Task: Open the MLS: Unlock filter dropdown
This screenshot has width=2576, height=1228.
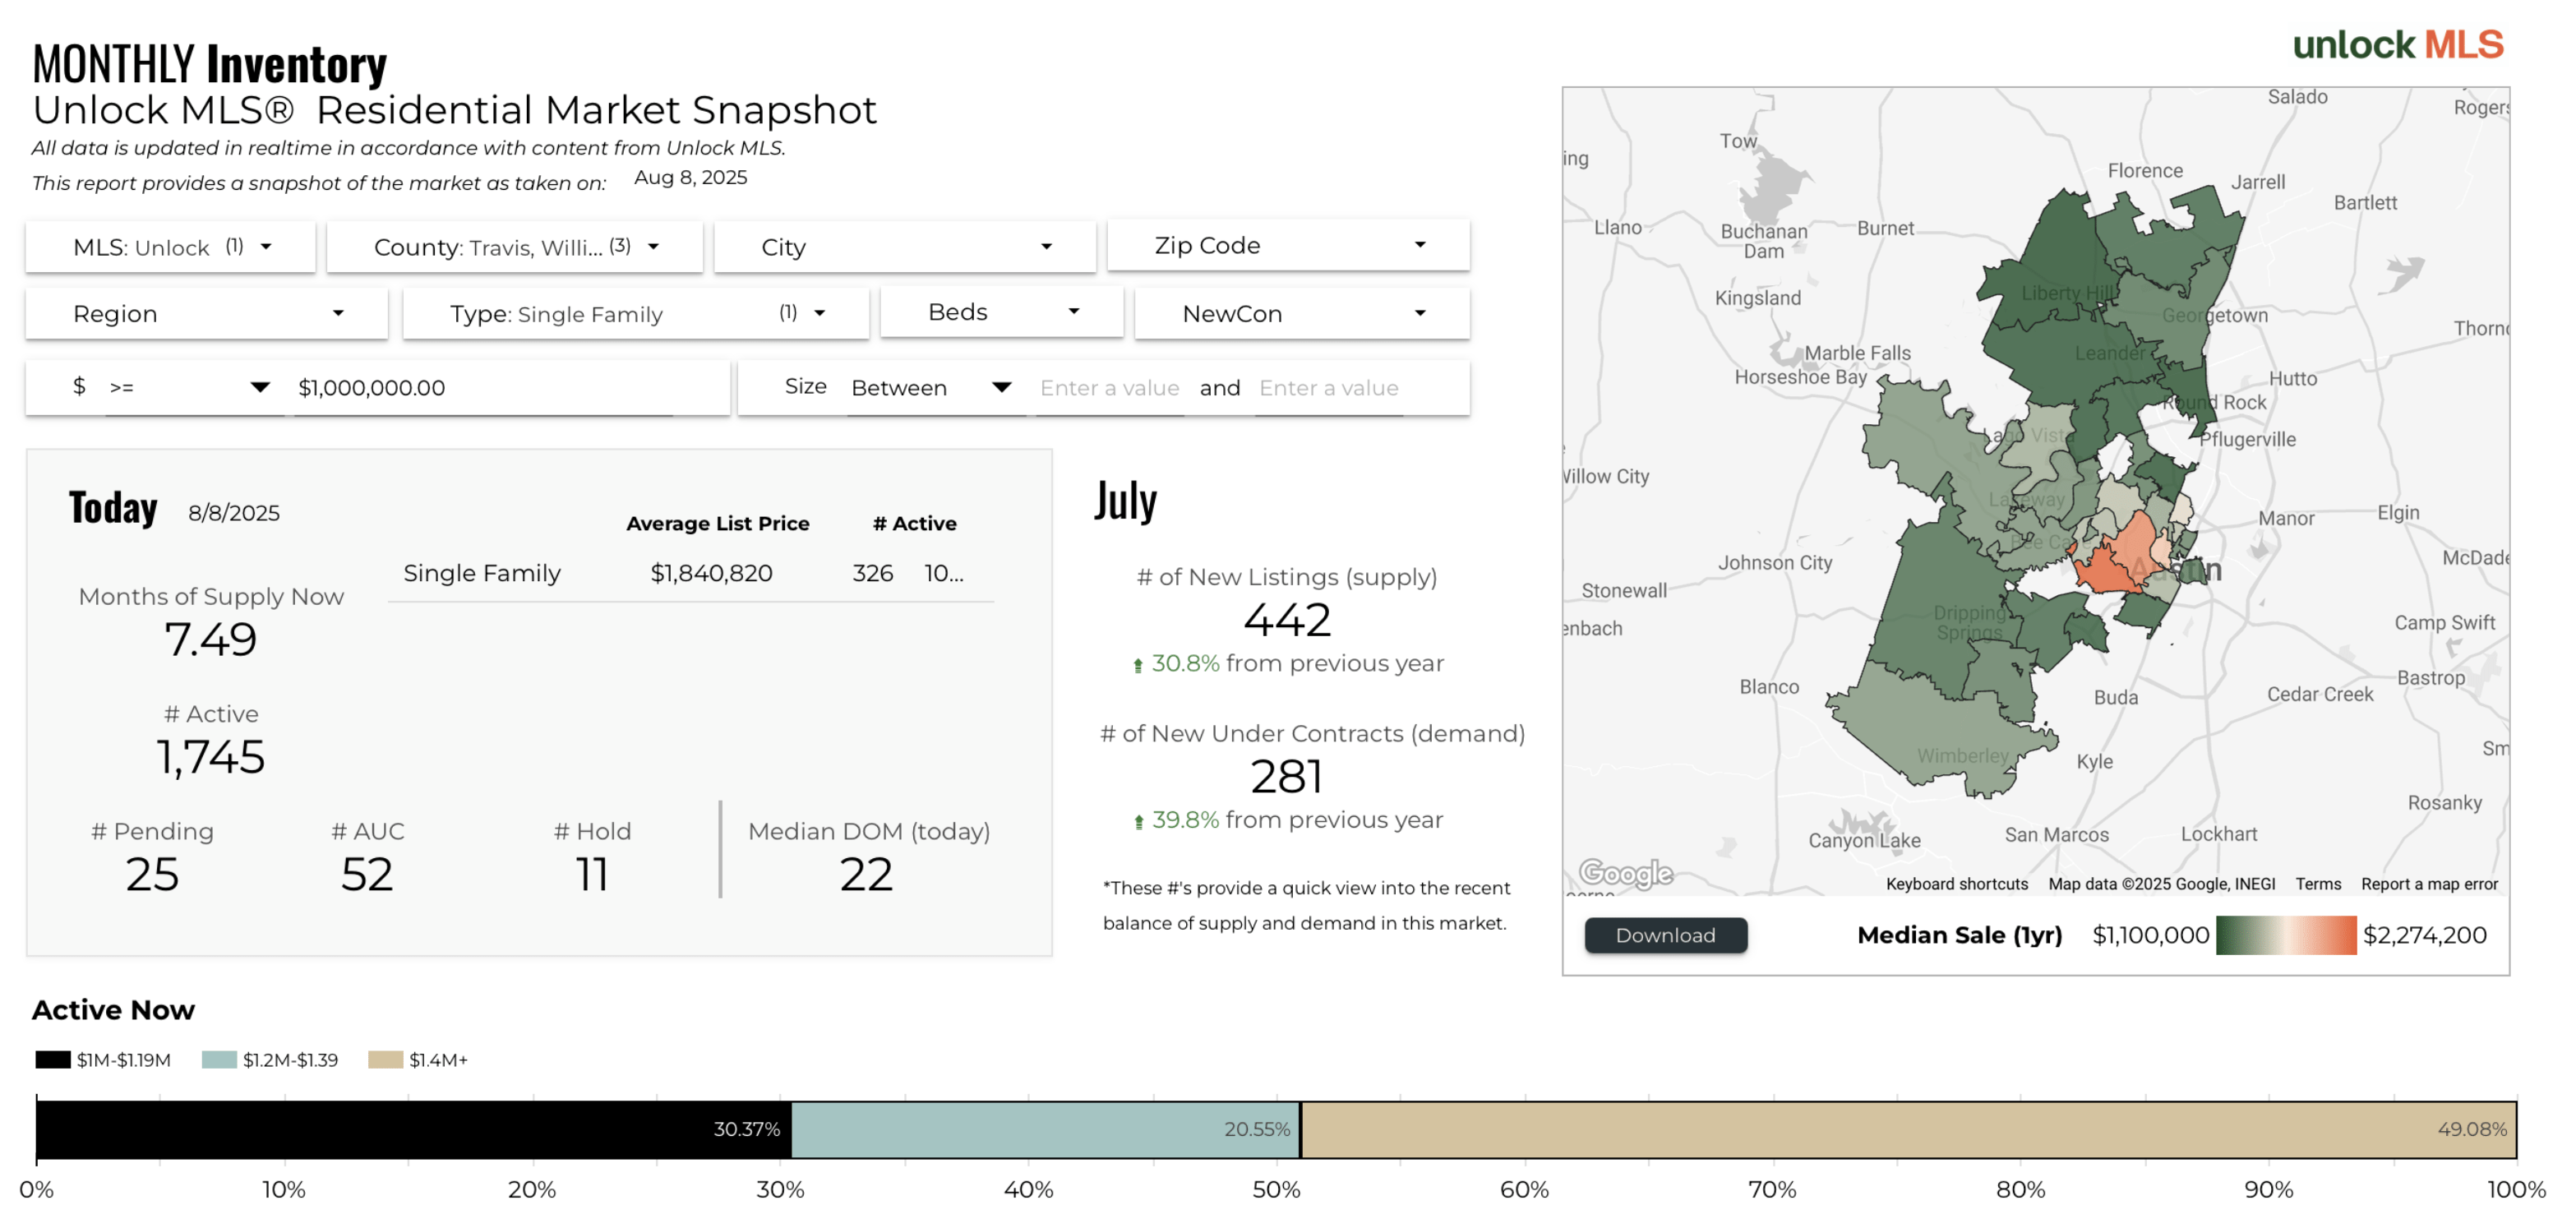Action: [x=171, y=247]
